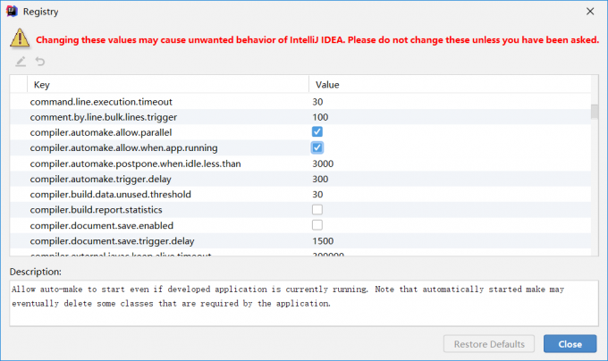608x361 pixels.
Task: Enable compiler.document.save.enabled checkbox
Action: pos(317,225)
